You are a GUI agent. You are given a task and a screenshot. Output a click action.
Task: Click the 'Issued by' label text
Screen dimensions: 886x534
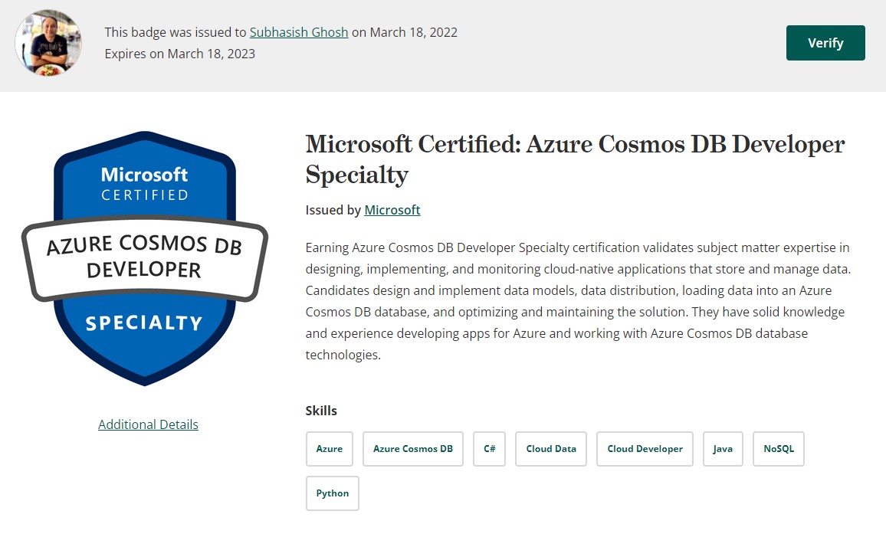[333, 210]
